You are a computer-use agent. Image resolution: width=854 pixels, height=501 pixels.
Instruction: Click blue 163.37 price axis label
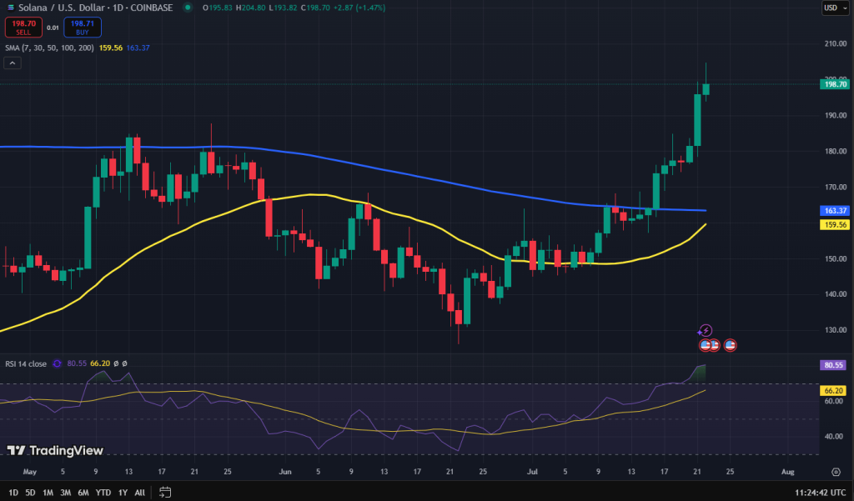835,210
